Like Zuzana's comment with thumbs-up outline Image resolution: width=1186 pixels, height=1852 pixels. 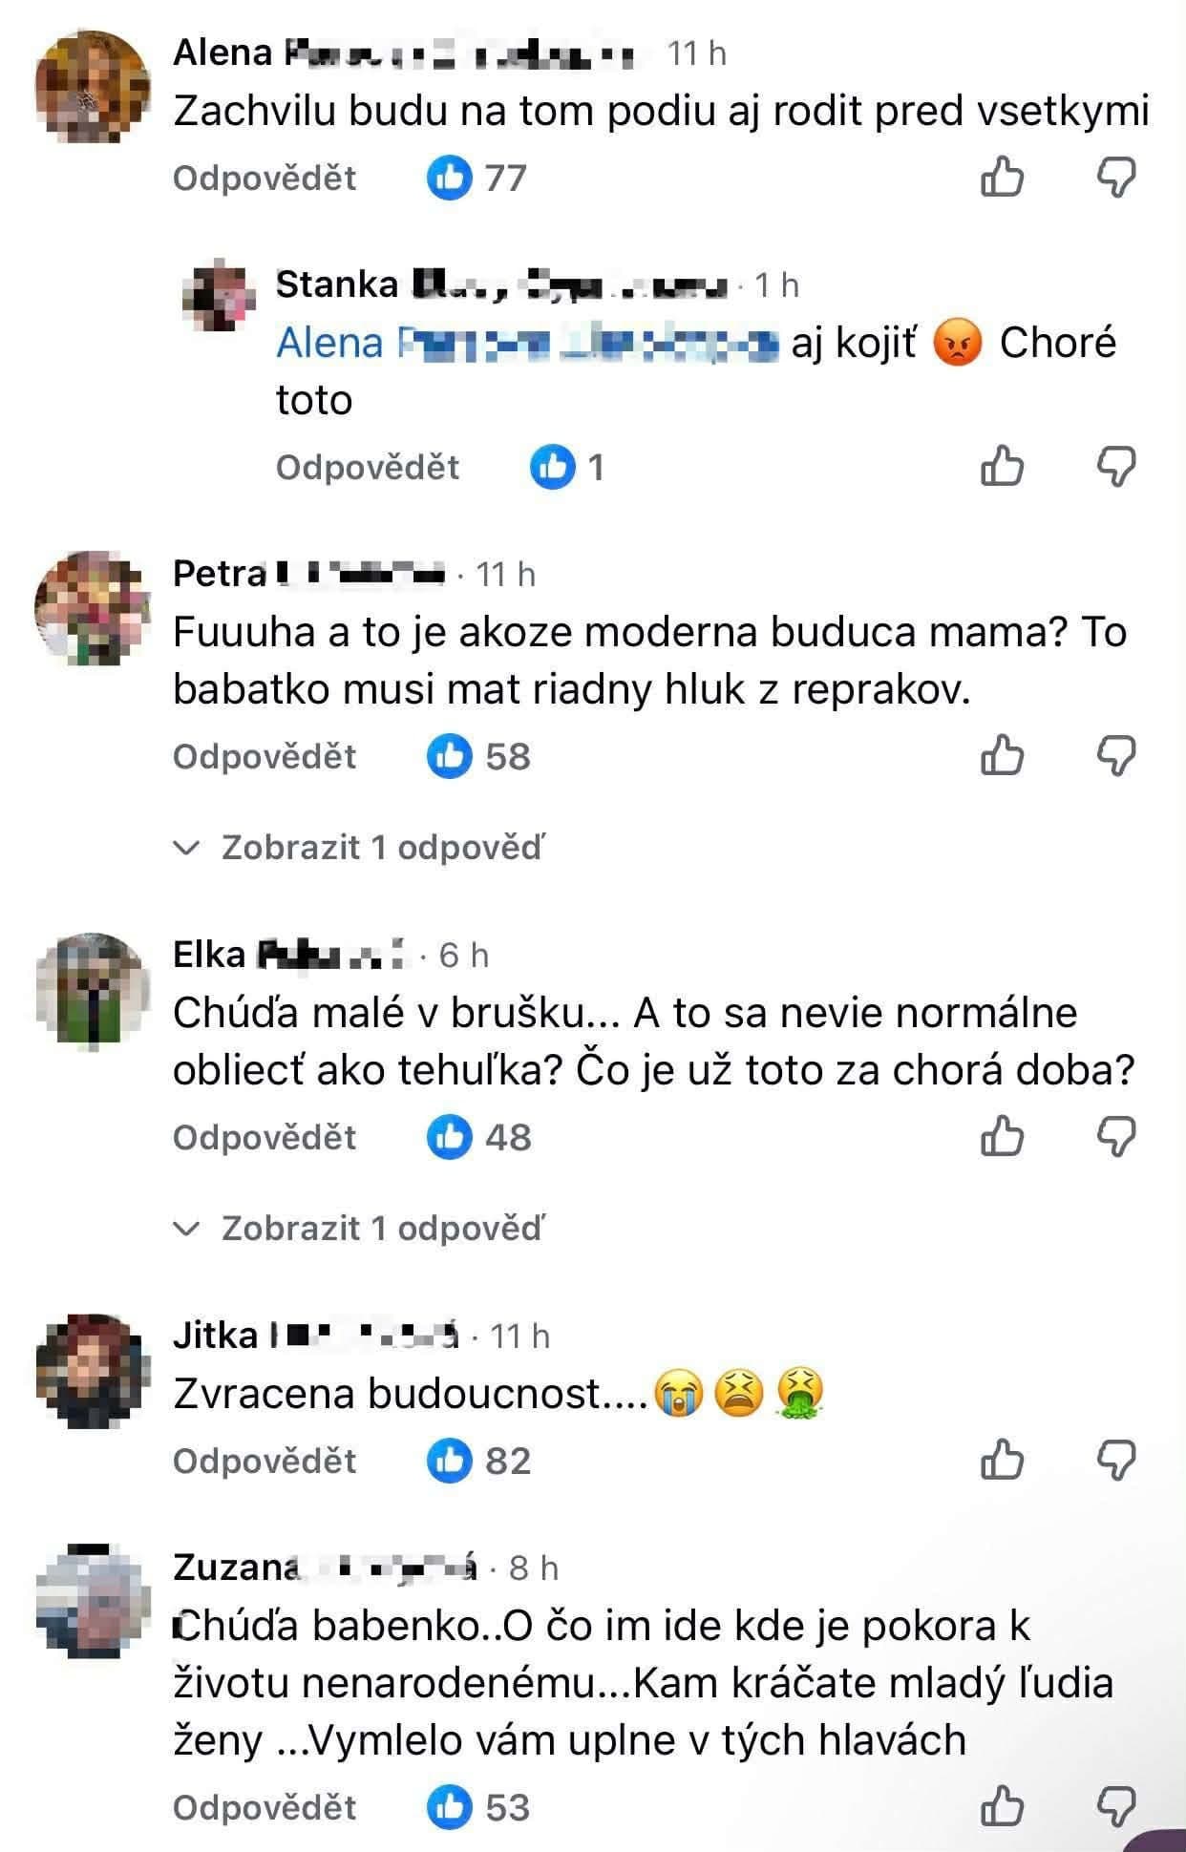click(x=1002, y=1807)
